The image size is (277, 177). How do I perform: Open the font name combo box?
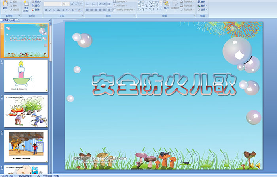coord(53,4)
